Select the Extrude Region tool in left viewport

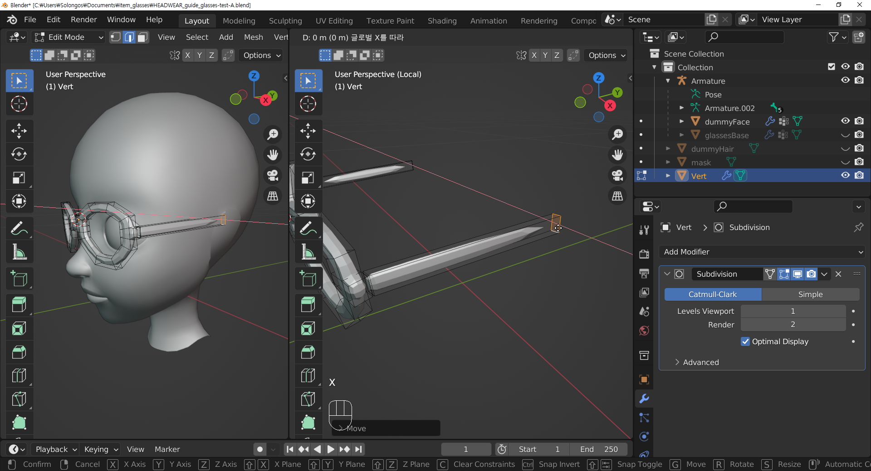point(19,305)
